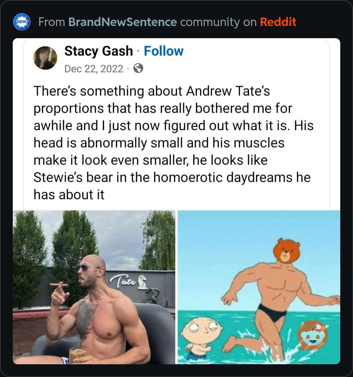Click Stewie in the cartoon image
This screenshot has height=377, width=353.
tap(198, 337)
